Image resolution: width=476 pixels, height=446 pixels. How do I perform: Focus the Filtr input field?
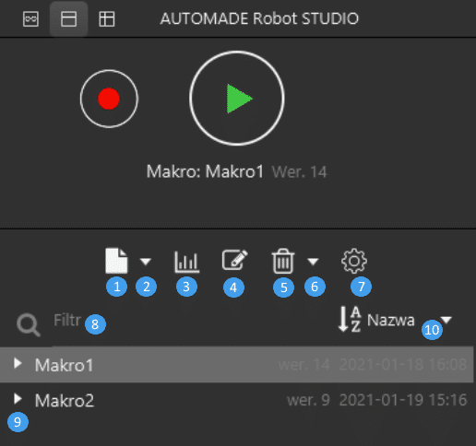click(x=184, y=321)
